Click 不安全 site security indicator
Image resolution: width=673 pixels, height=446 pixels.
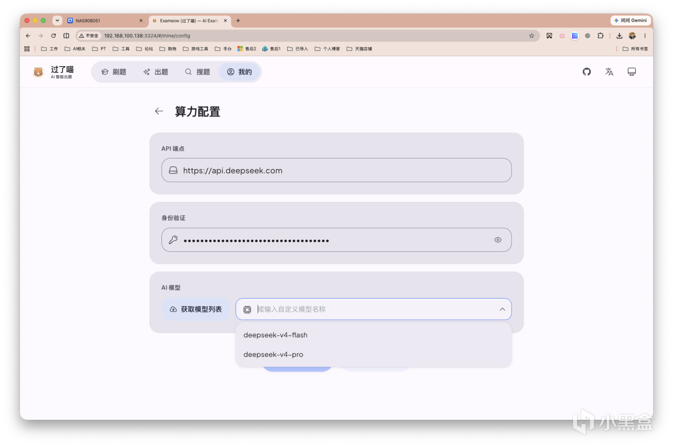click(x=88, y=36)
